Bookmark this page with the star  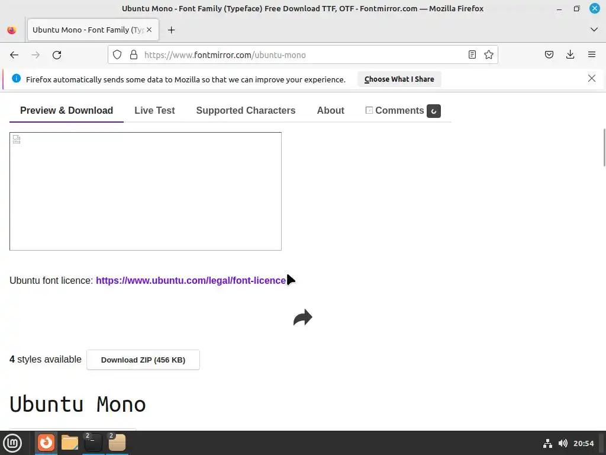[488, 55]
